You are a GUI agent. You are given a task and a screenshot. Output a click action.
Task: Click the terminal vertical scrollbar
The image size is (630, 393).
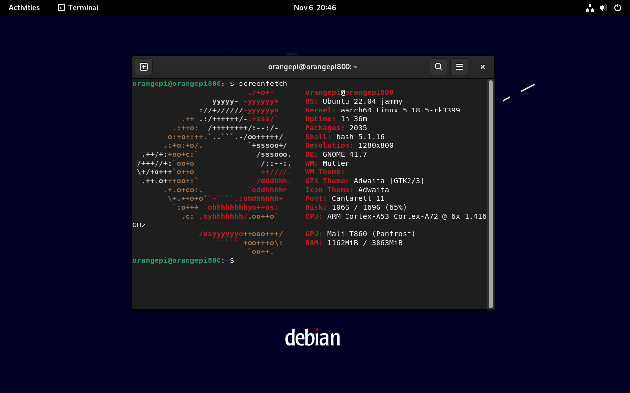coord(490,194)
